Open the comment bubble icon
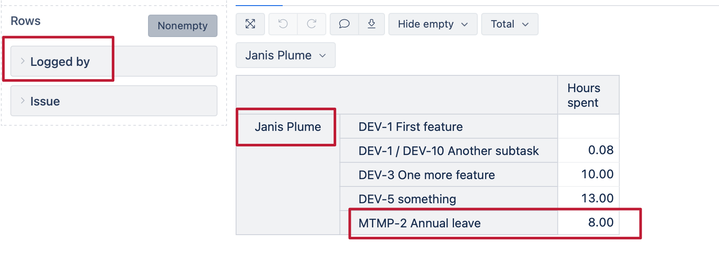Viewport: 719px width, 273px height. 344,24
